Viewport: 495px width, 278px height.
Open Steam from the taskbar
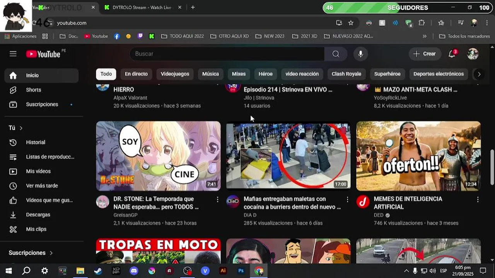tap(98, 271)
